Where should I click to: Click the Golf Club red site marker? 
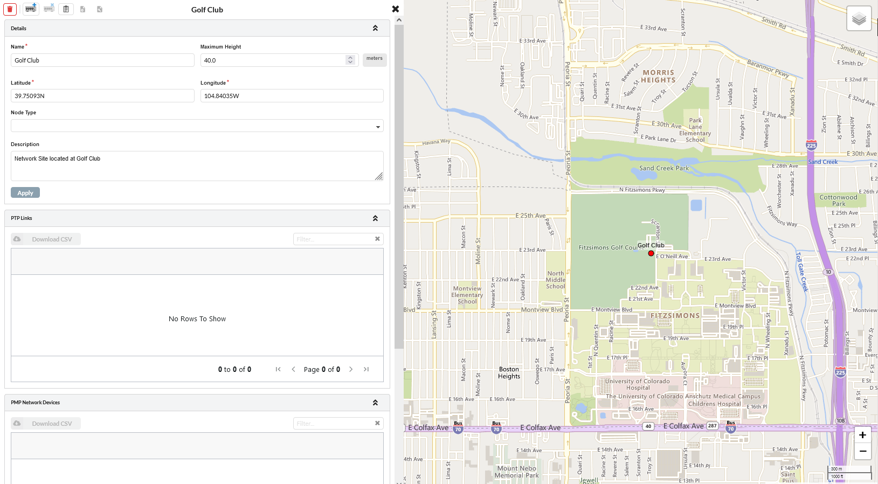pos(651,253)
